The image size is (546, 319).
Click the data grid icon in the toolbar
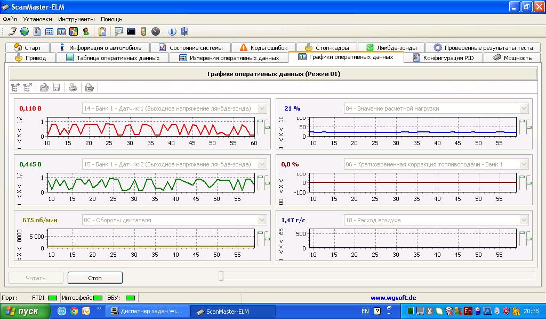pyautogui.click(x=49, y=31)
